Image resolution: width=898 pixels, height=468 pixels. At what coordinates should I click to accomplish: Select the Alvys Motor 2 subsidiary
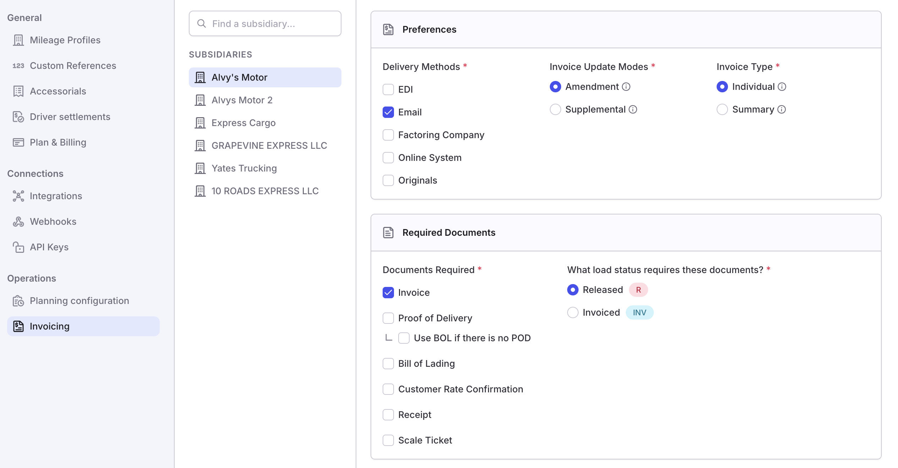point(265,100)
